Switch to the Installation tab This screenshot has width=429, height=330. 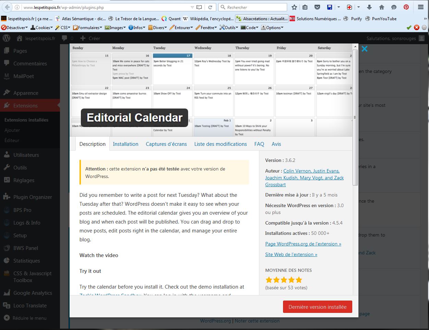point(125,144)
